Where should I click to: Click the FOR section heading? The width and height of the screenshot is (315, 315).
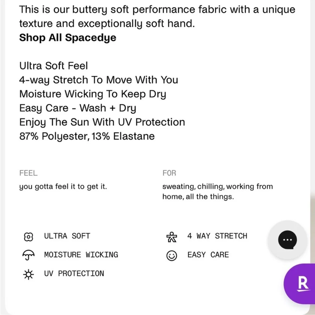pyautogui.click(x=169, y=173)
